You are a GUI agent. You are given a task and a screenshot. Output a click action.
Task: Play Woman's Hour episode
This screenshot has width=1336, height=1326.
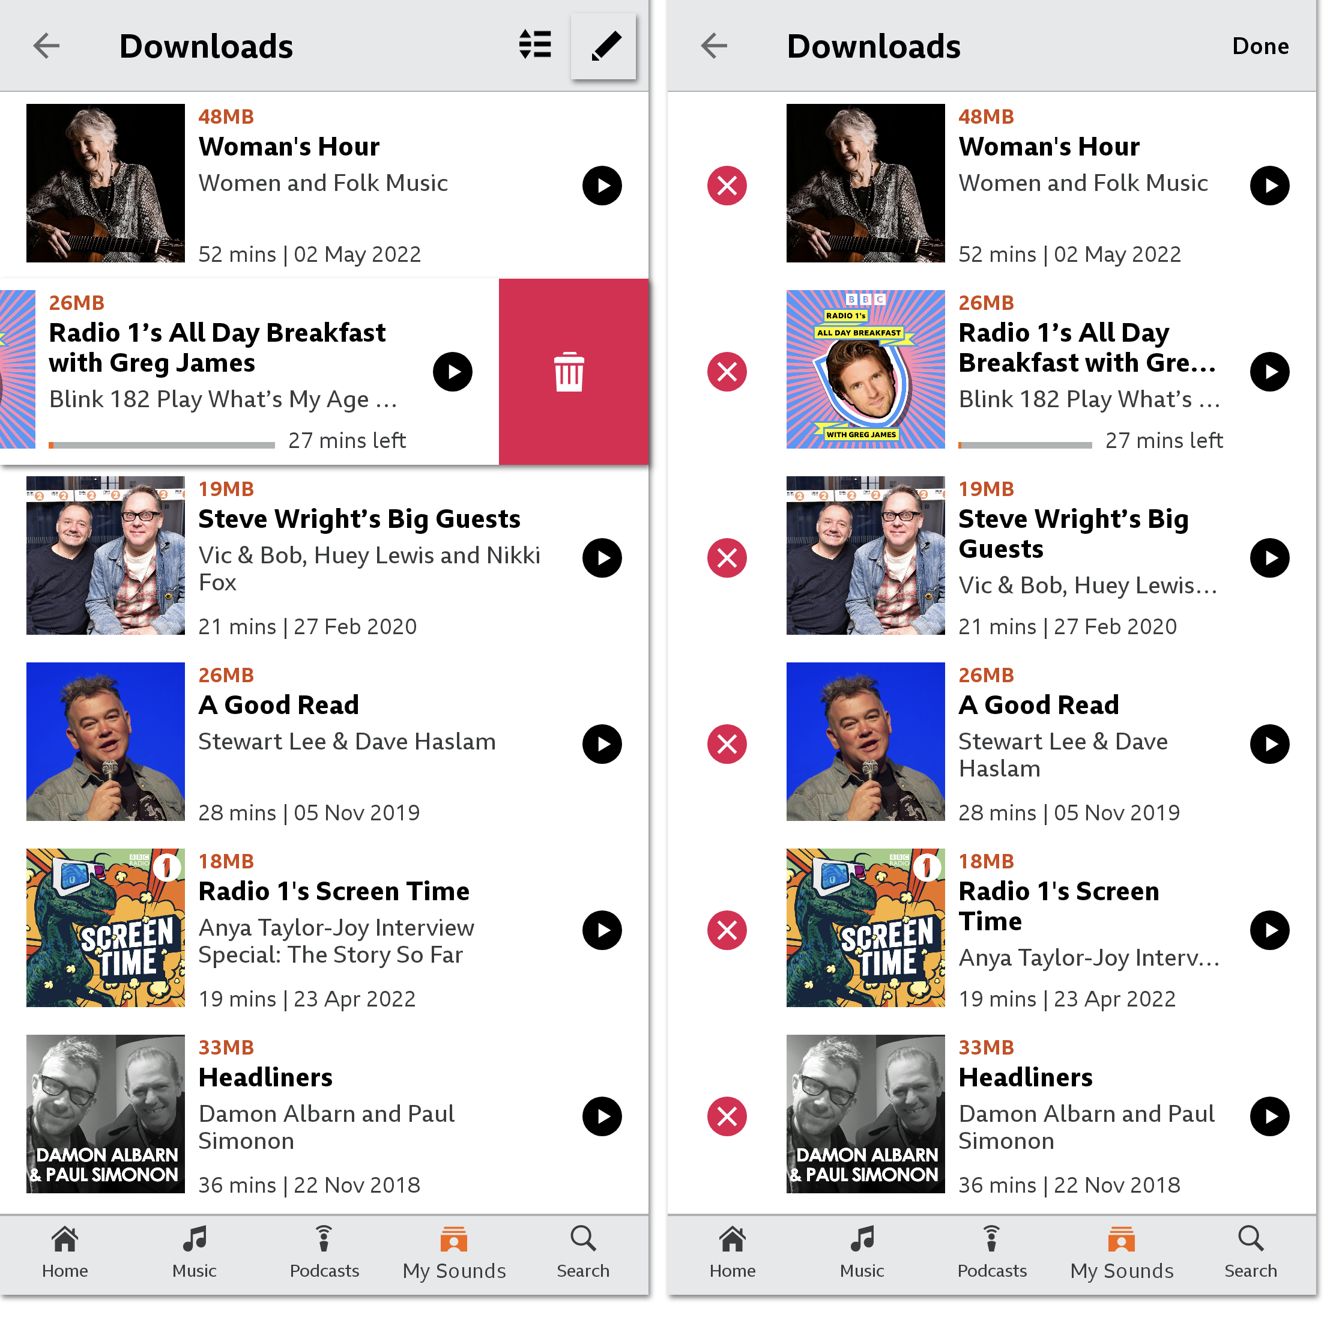click(602, 184)
